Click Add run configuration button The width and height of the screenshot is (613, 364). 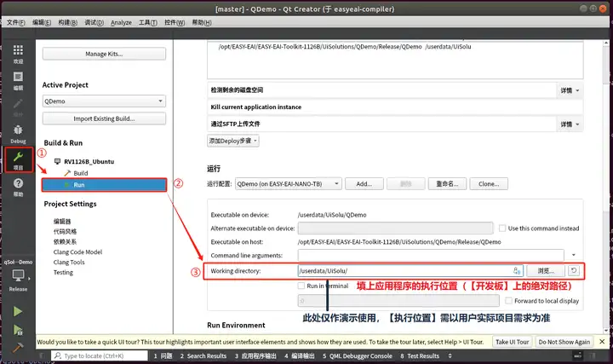[x=364, y=183]
